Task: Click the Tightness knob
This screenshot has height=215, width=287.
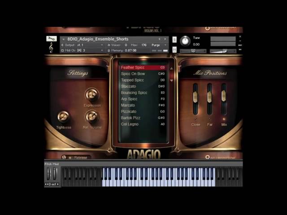Action: [63, 116]
